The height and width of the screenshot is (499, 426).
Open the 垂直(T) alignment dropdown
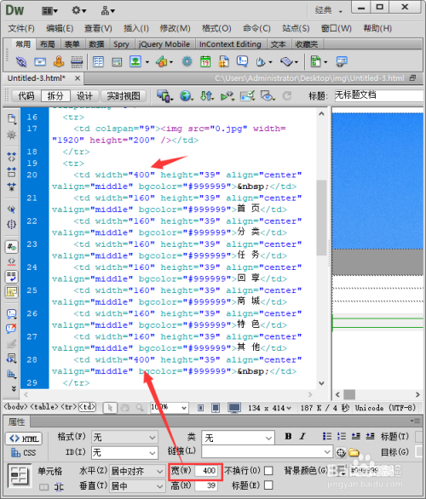tap(137, 486)
